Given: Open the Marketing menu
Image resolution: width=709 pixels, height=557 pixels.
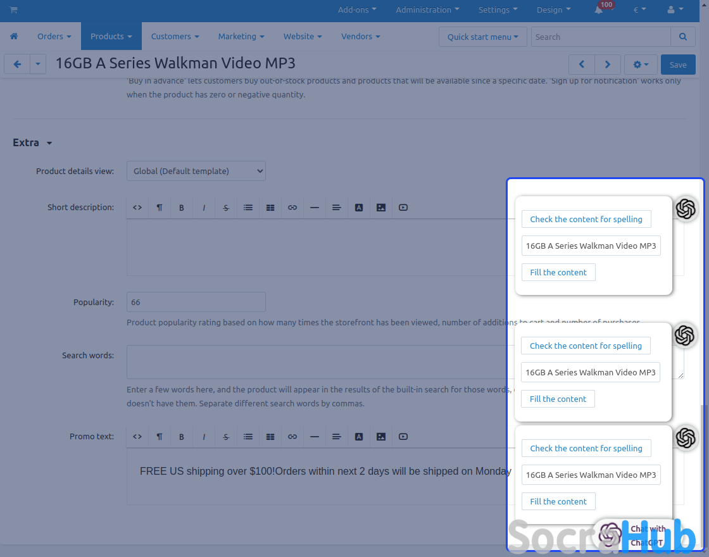Looking at the screenshot, I should 241,37.
